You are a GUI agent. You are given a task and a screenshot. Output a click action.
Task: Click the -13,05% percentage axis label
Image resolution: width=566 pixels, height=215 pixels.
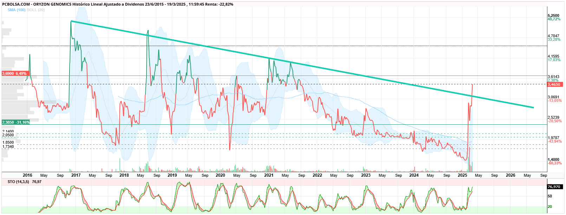[x=555, y=101]
